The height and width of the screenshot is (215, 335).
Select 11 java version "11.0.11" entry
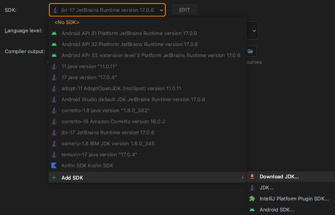148,66
